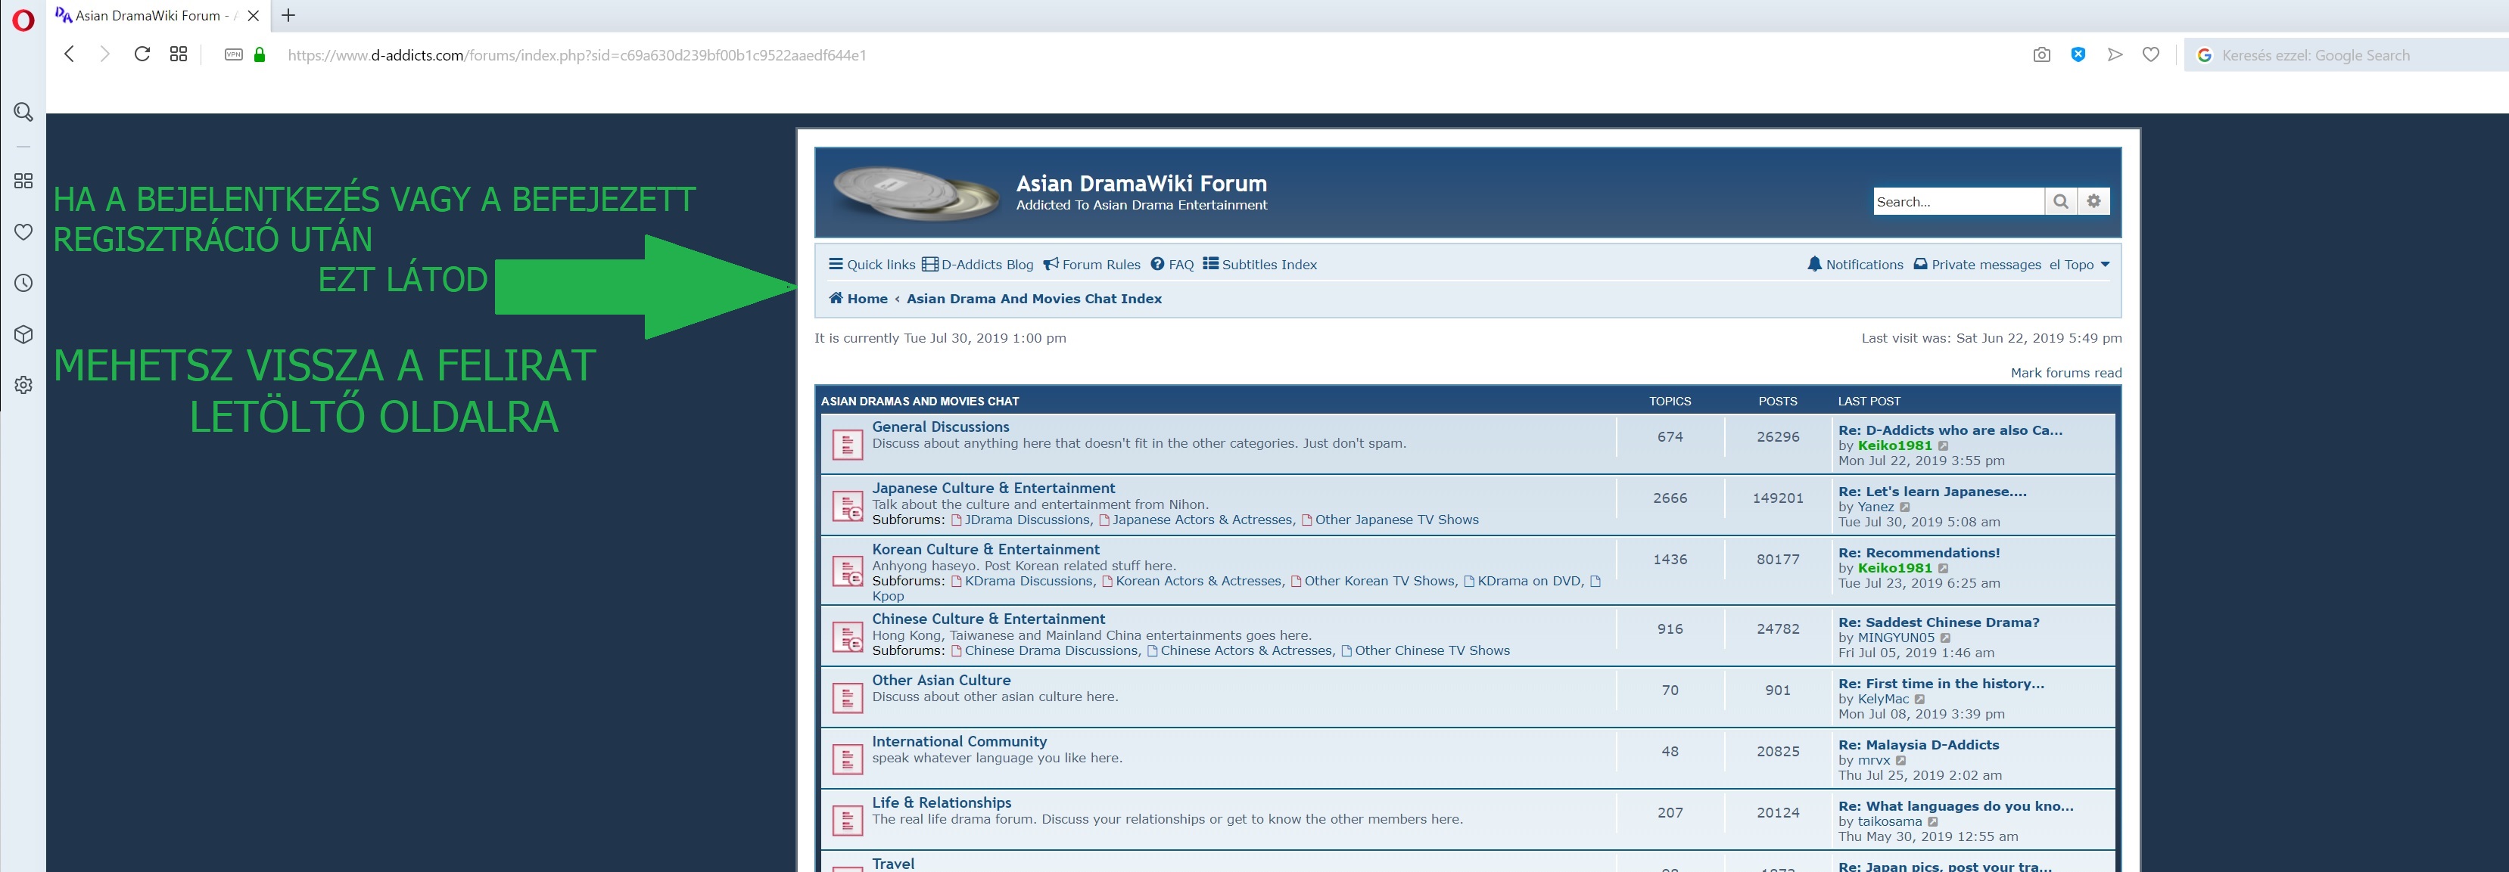Screen dimensions: 2509x872
Task: Open Speed Dial grid icon in address bar
Action: click(x=178, y=54)
